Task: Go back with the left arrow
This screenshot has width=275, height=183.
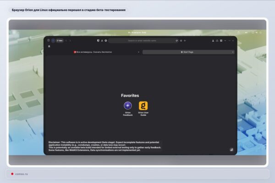Action: click(x=66, y=41)
